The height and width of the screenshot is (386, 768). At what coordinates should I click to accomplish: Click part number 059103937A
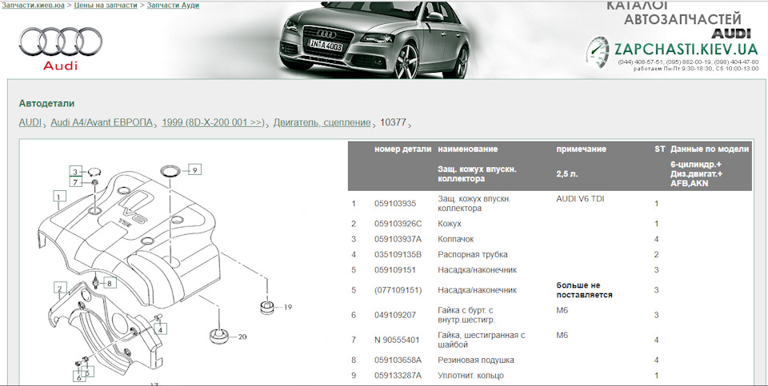[398, 239]
